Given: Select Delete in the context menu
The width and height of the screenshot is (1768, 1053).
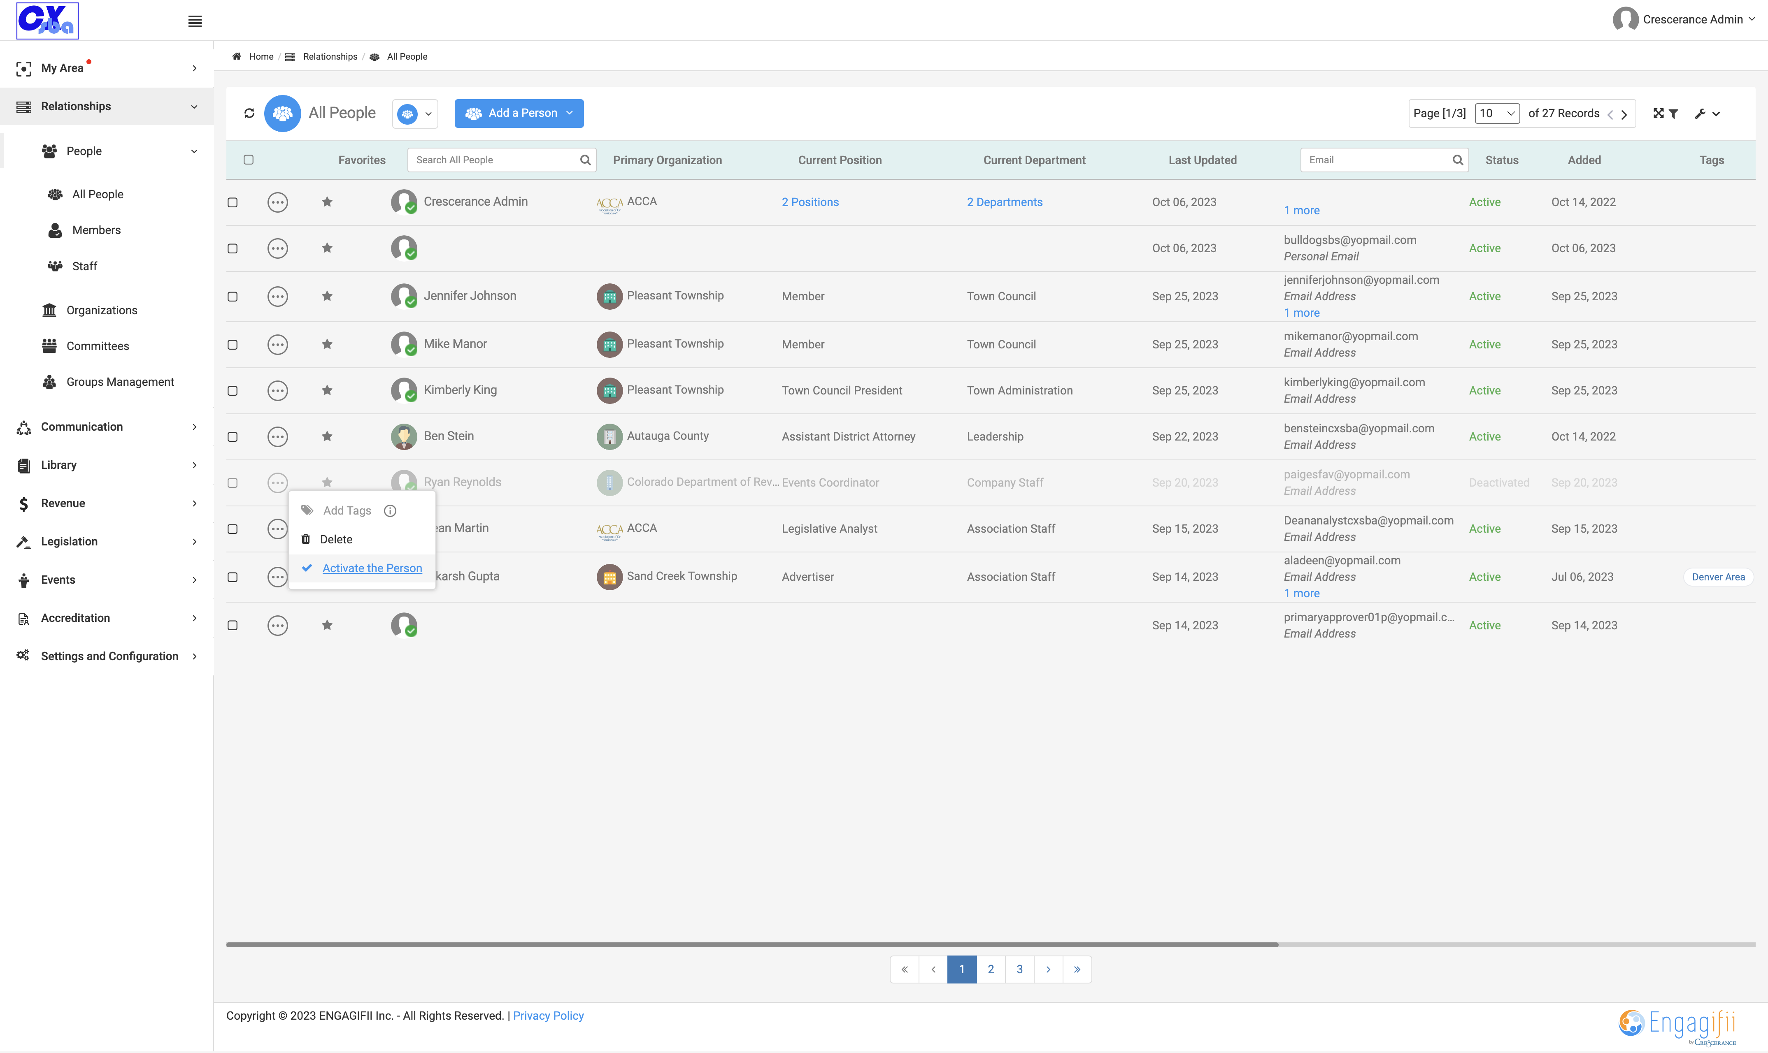Looking at the screenshot, I should point(336,539).
